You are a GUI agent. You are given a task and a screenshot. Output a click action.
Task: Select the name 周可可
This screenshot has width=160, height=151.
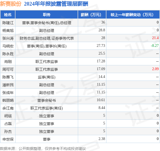[x=8, y=69]
